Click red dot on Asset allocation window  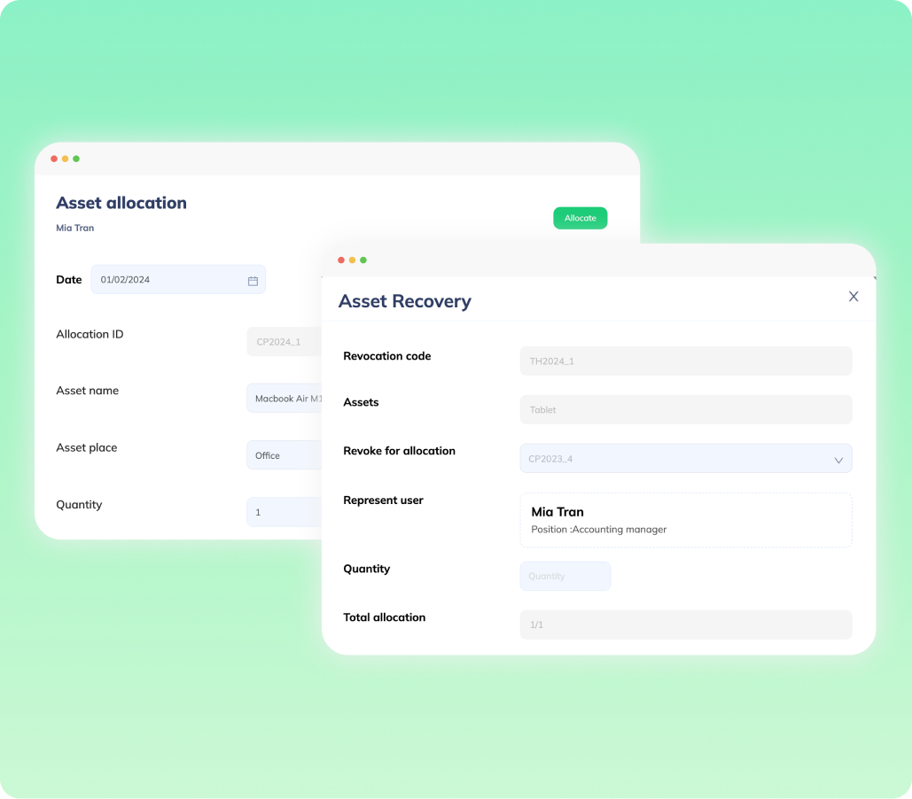click(x=54, y=159)
